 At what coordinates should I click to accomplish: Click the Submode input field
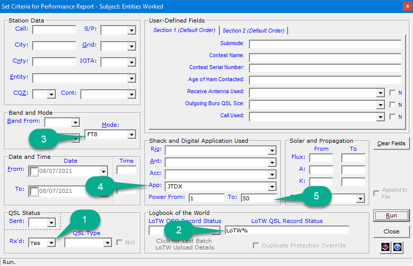tap(325, 44)
